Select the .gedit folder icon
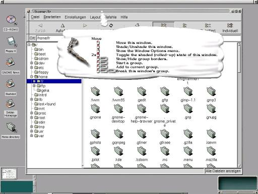Screen dimensions: 258x194 pos(142,91)
